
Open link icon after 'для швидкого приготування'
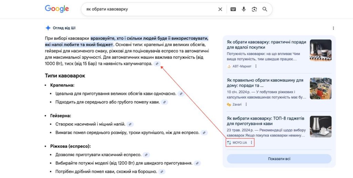197,164
